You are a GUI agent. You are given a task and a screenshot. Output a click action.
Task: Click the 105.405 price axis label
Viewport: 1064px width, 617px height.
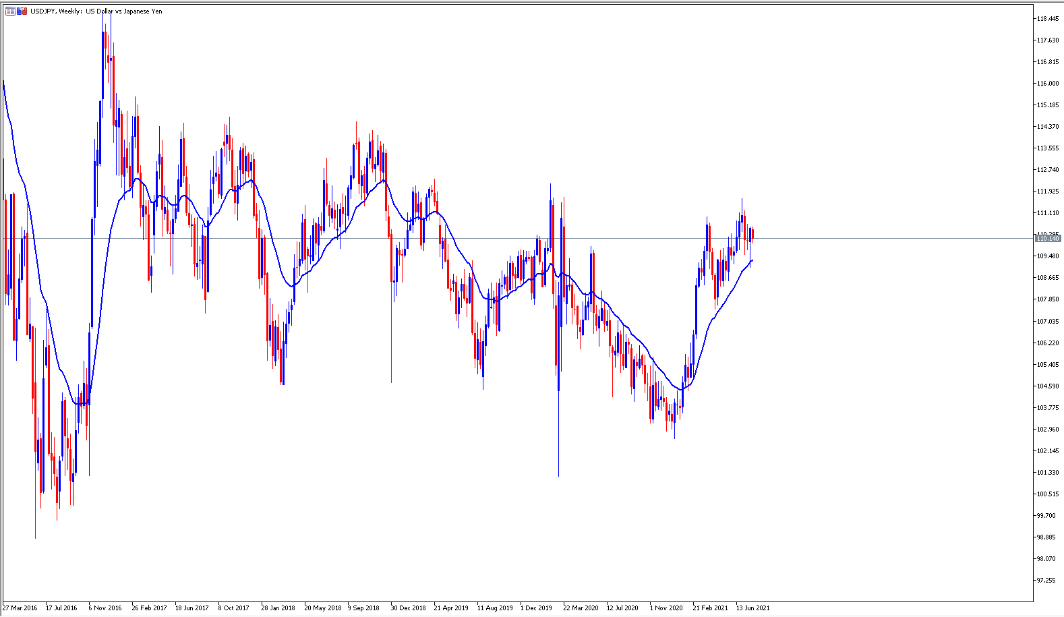1047,365
